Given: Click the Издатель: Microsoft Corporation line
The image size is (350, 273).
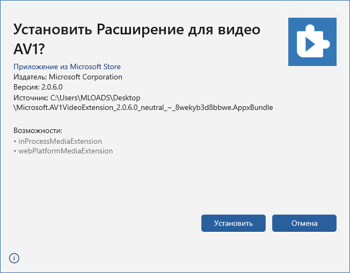Looking at the screenshot, I should 68,77.
